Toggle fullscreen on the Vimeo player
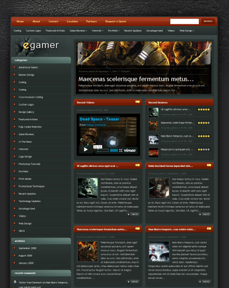Screen dimensions: 229x288 (121, 150)
